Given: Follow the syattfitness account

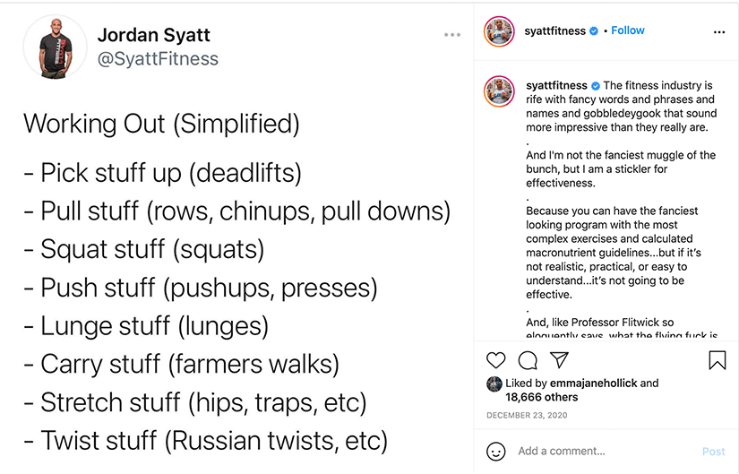Looking at the screenshot, I should [x=628, y=30].
